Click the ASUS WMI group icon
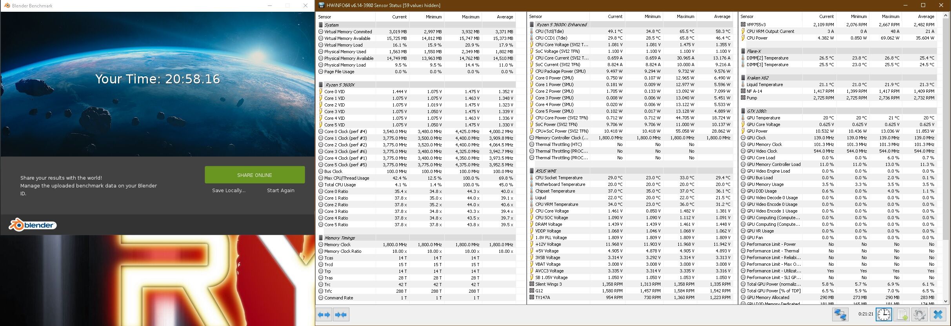951x326 pixels. pos(532,171)
